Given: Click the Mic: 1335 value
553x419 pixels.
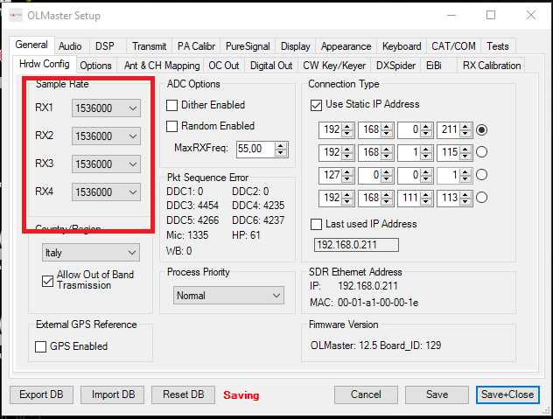Looking at the screenshot, I should click(187, 235).
